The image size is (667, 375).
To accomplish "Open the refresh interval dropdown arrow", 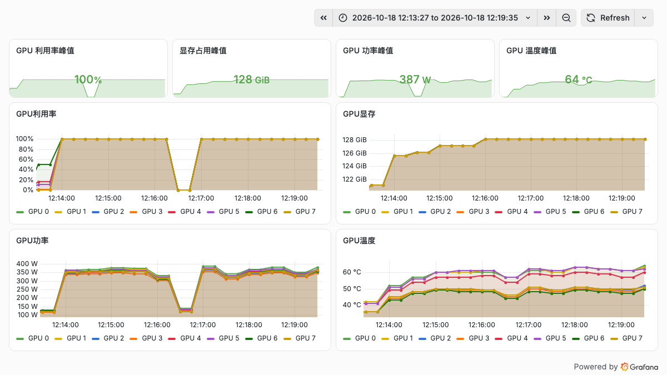I will pyautogui.click(x=644, y=18).
